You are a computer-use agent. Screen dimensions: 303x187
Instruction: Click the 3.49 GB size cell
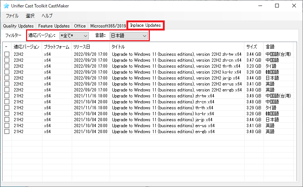tap(254, 96)
